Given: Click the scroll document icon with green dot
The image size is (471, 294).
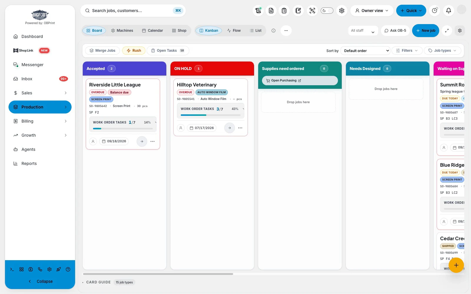Looking at the screenshot, I should click(258, 11).
